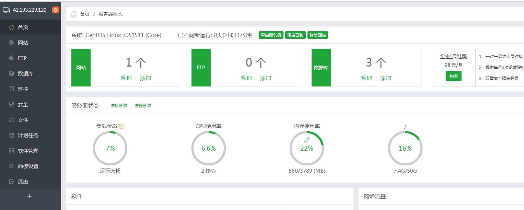Image resolution: width=524 pixels, height=210 pixels.
Task: Click the rocket icon in memory gauge
Action: tap(307, 140)
